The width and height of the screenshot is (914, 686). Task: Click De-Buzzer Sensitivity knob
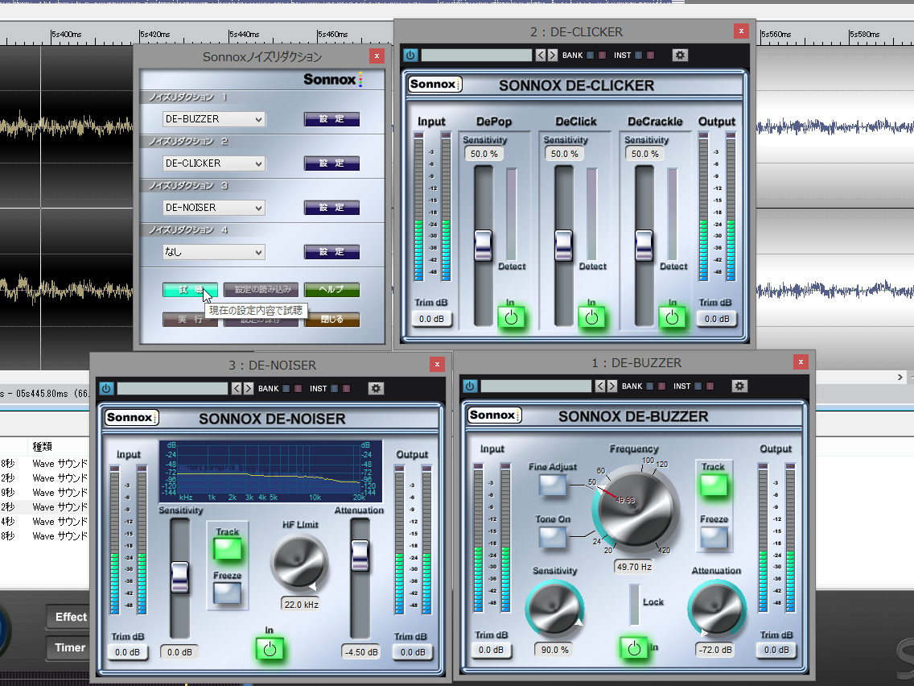(x=554, y=609)
